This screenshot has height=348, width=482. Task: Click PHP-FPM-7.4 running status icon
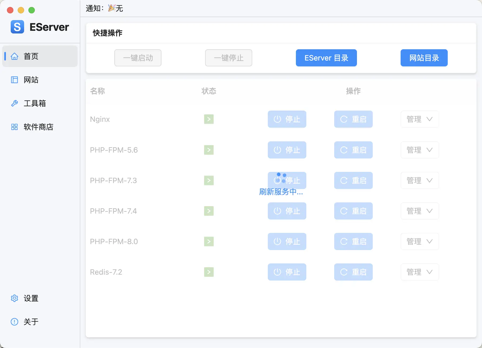click(209, 211)
